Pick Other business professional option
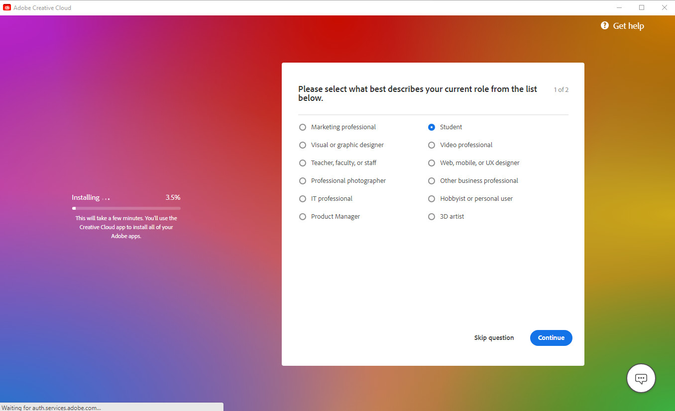 pyautogui.click(x=432, y=181)
